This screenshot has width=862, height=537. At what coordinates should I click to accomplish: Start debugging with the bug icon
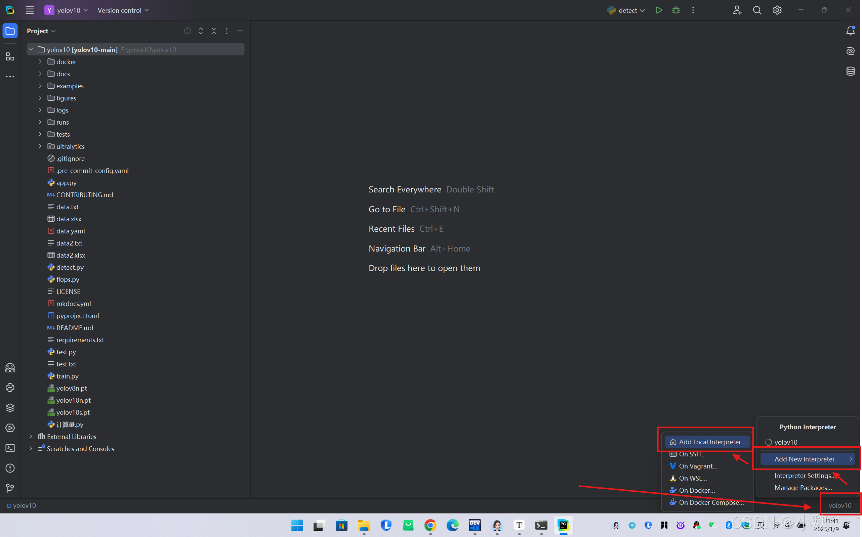click(675, 10)
